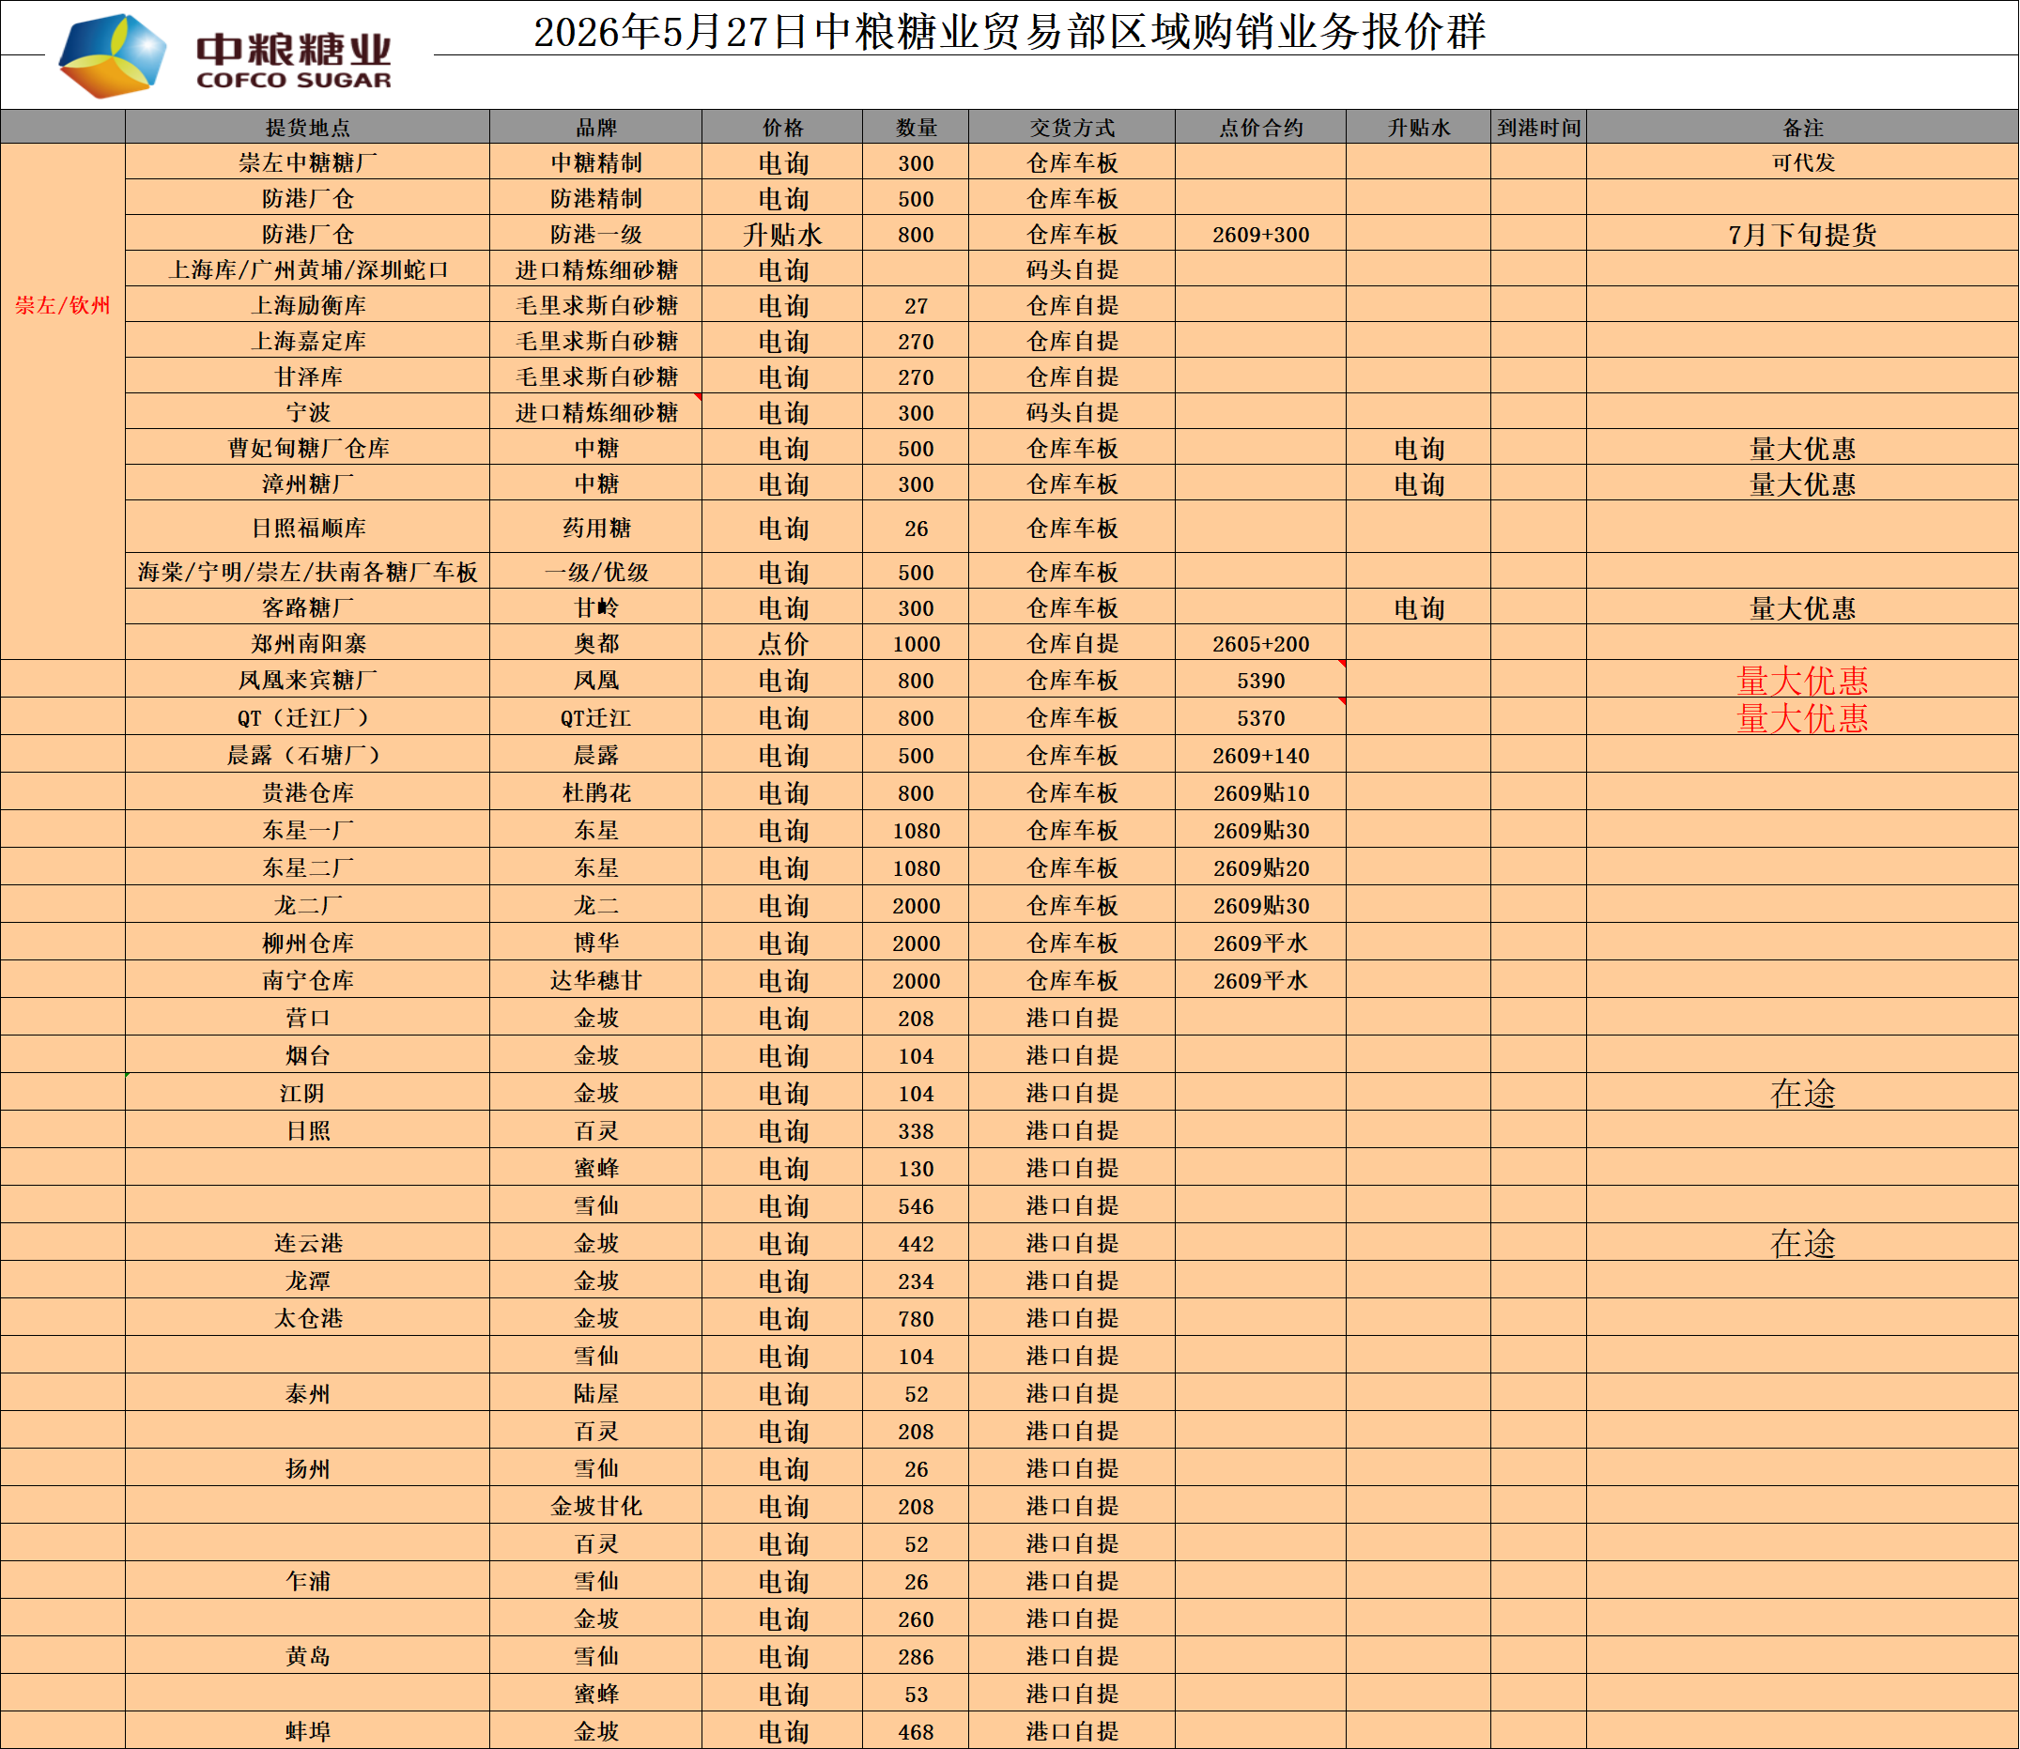Select the 上海励衡库 location cell

coord(307,305)
